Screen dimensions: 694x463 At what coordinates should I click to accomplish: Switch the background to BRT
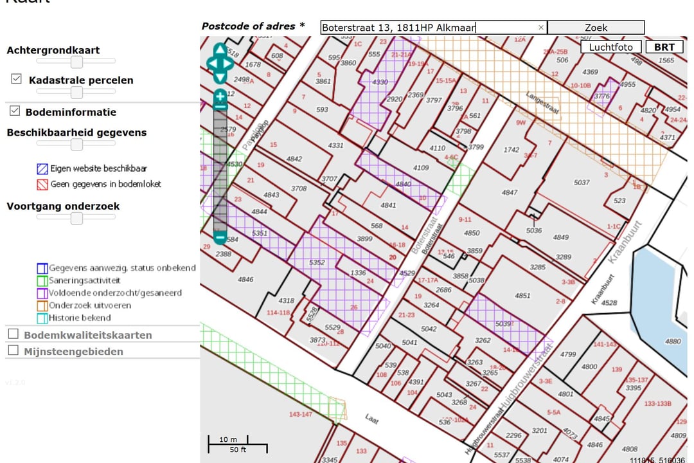click(x=664, y=47)
